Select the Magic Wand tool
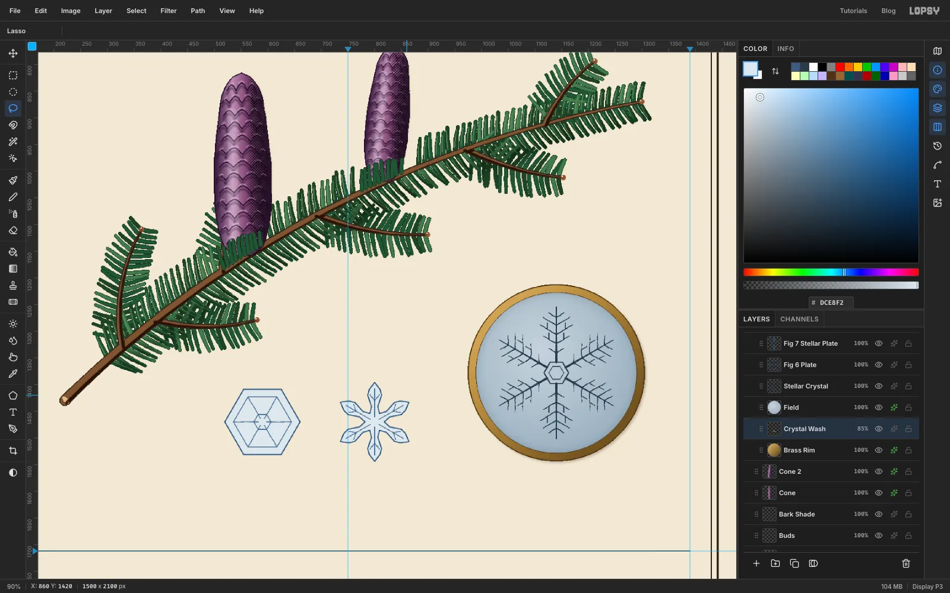 (x=13, y=142)
